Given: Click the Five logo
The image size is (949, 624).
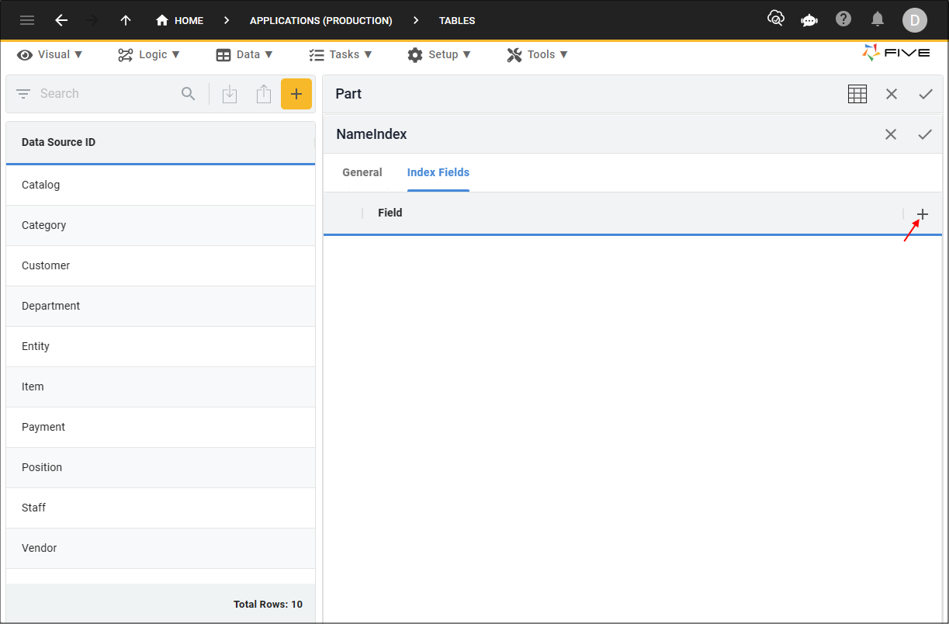Looking at the screenshot, I should [895, 53].
